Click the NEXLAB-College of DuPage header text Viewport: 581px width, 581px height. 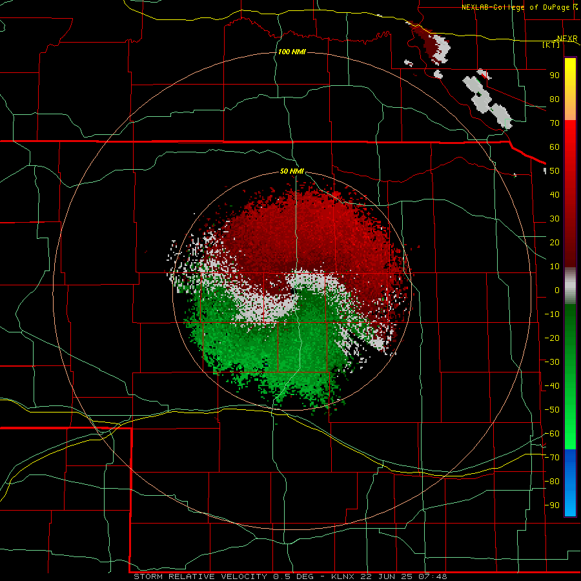[517, 7]
